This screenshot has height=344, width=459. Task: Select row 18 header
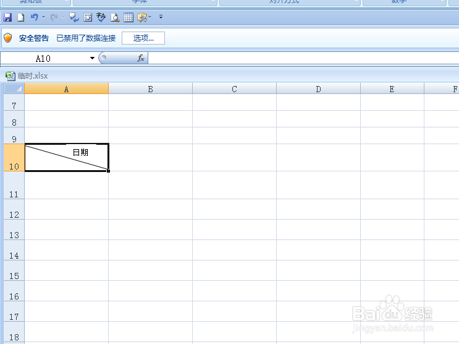pyautogui.click(x=14, y=332)
